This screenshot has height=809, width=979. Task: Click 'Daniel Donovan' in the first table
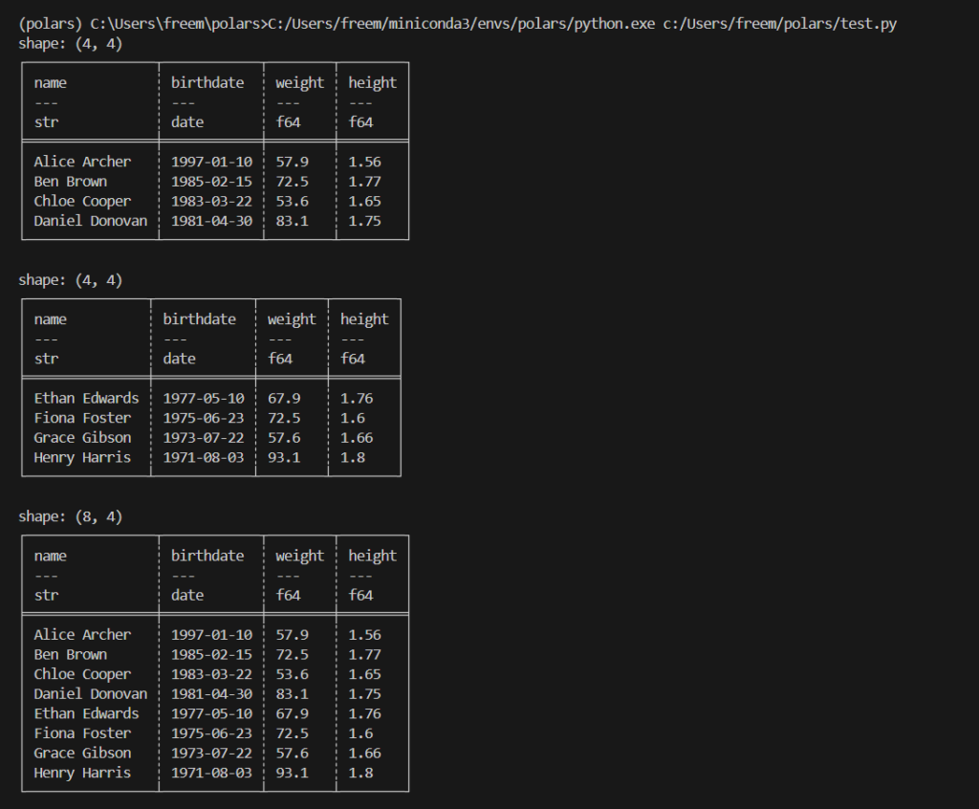91,221
